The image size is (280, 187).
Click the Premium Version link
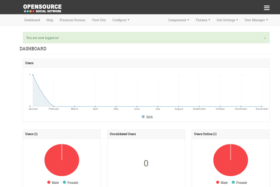pos(72,20)
